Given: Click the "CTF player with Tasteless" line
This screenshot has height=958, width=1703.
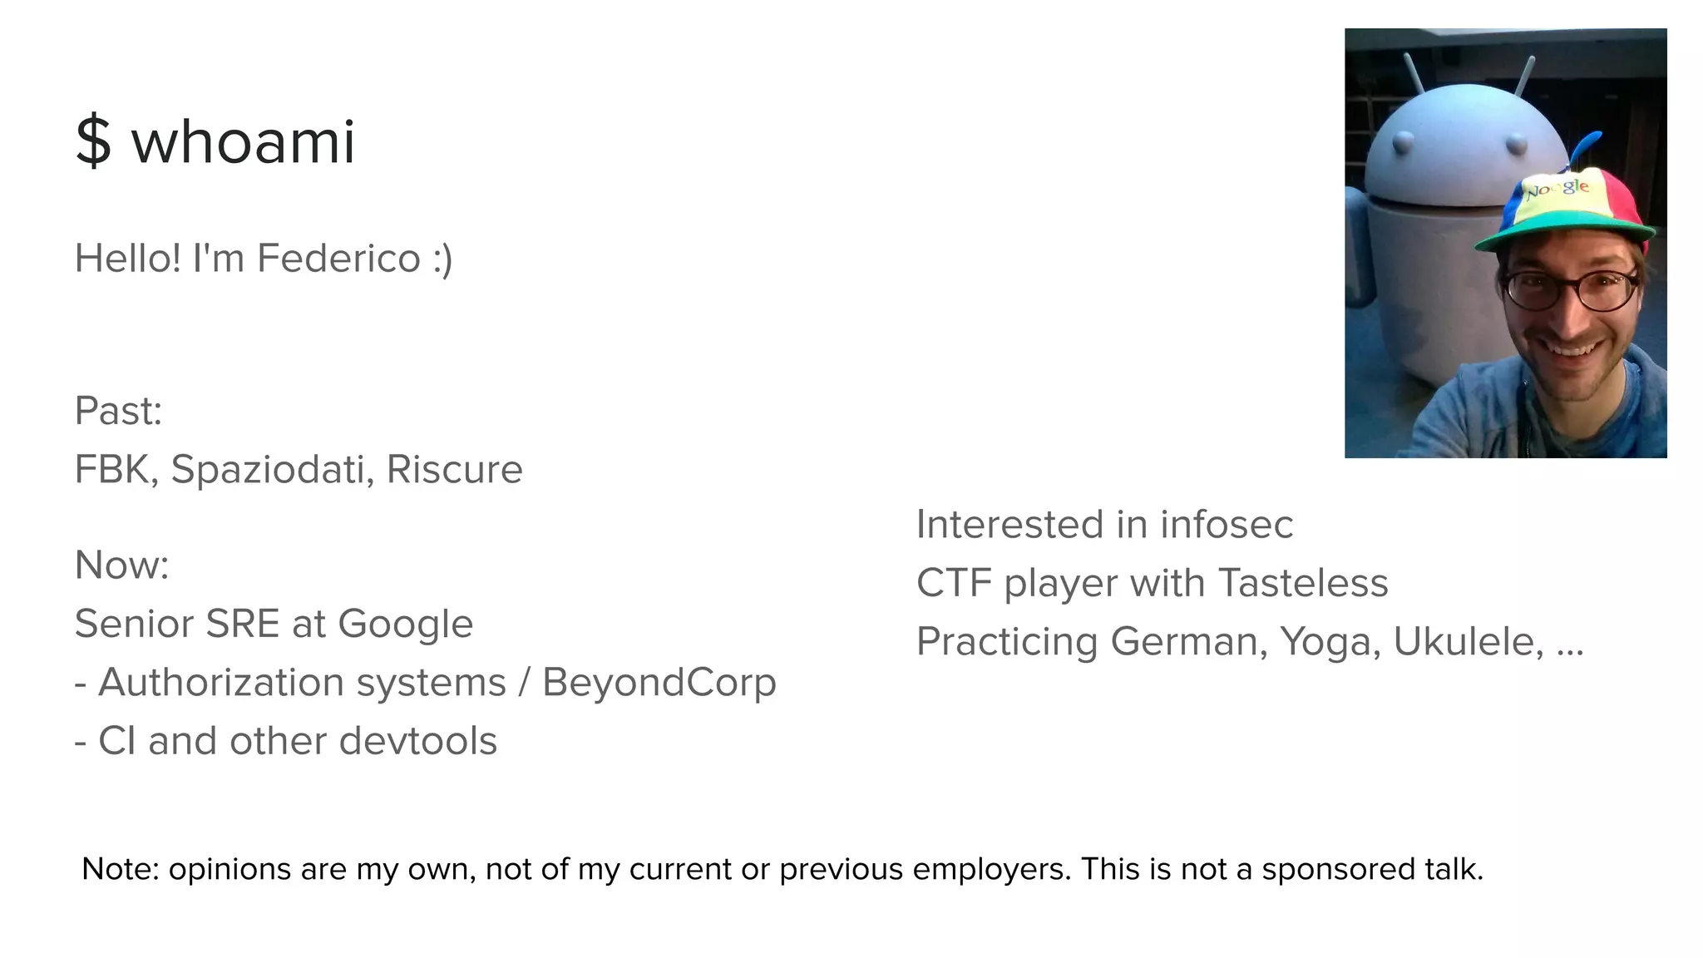Looking at the screenshot, I should pos(1152,583).
